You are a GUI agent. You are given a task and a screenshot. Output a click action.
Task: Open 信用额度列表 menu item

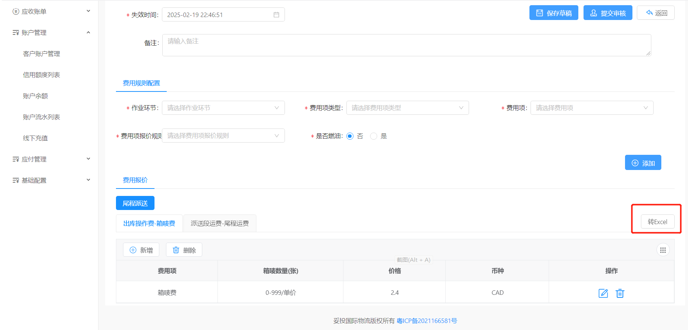pyautogui.click(x=41, y=75)
